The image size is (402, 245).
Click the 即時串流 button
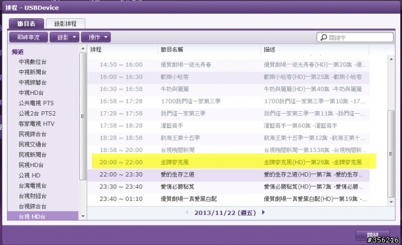coord(28,38)
